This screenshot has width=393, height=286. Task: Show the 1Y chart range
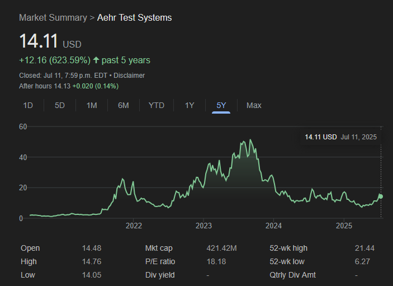(190, 105)
